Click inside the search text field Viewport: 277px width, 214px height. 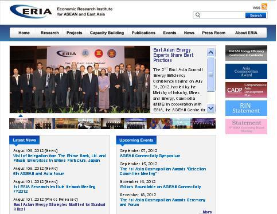tap(223, 15)
